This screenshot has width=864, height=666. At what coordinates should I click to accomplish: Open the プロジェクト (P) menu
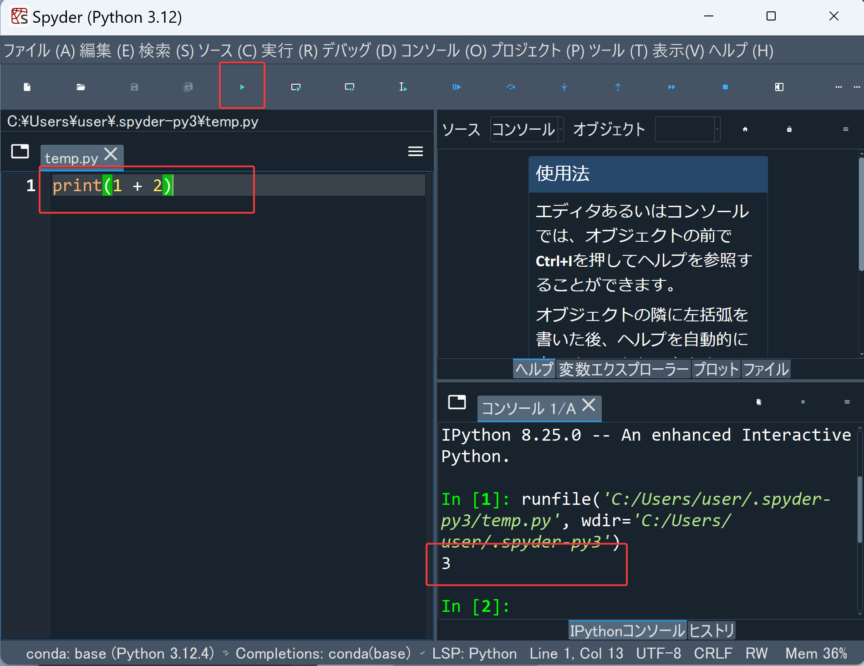537,51
